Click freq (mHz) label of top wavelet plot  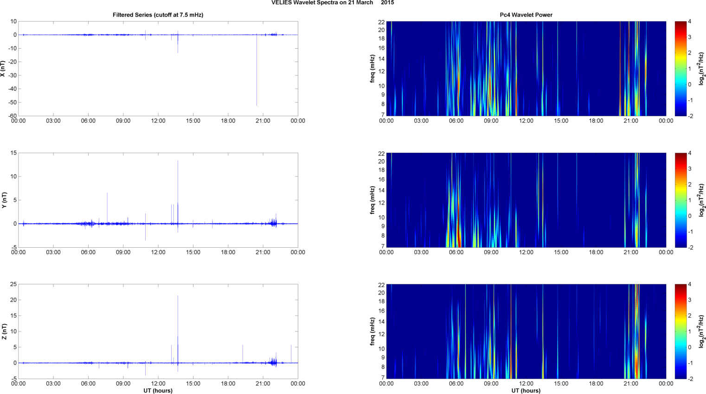pos(372,69)
